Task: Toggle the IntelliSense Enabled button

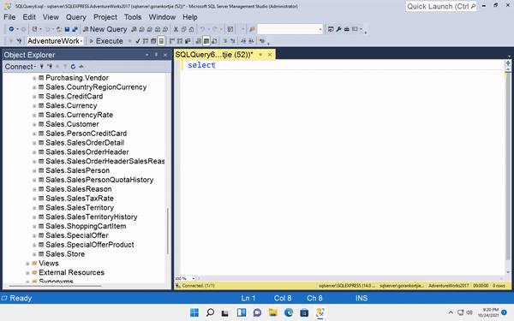Action: point(161,41)
